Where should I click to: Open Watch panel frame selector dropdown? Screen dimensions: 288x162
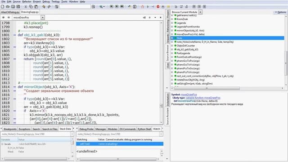pos(161,134)
